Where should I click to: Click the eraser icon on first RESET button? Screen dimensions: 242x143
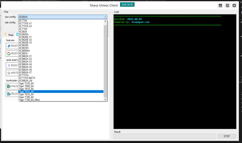[9, 46]
